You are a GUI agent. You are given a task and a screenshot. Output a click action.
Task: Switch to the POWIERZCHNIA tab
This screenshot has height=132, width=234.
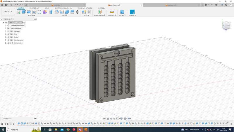[x=34, y=8]
